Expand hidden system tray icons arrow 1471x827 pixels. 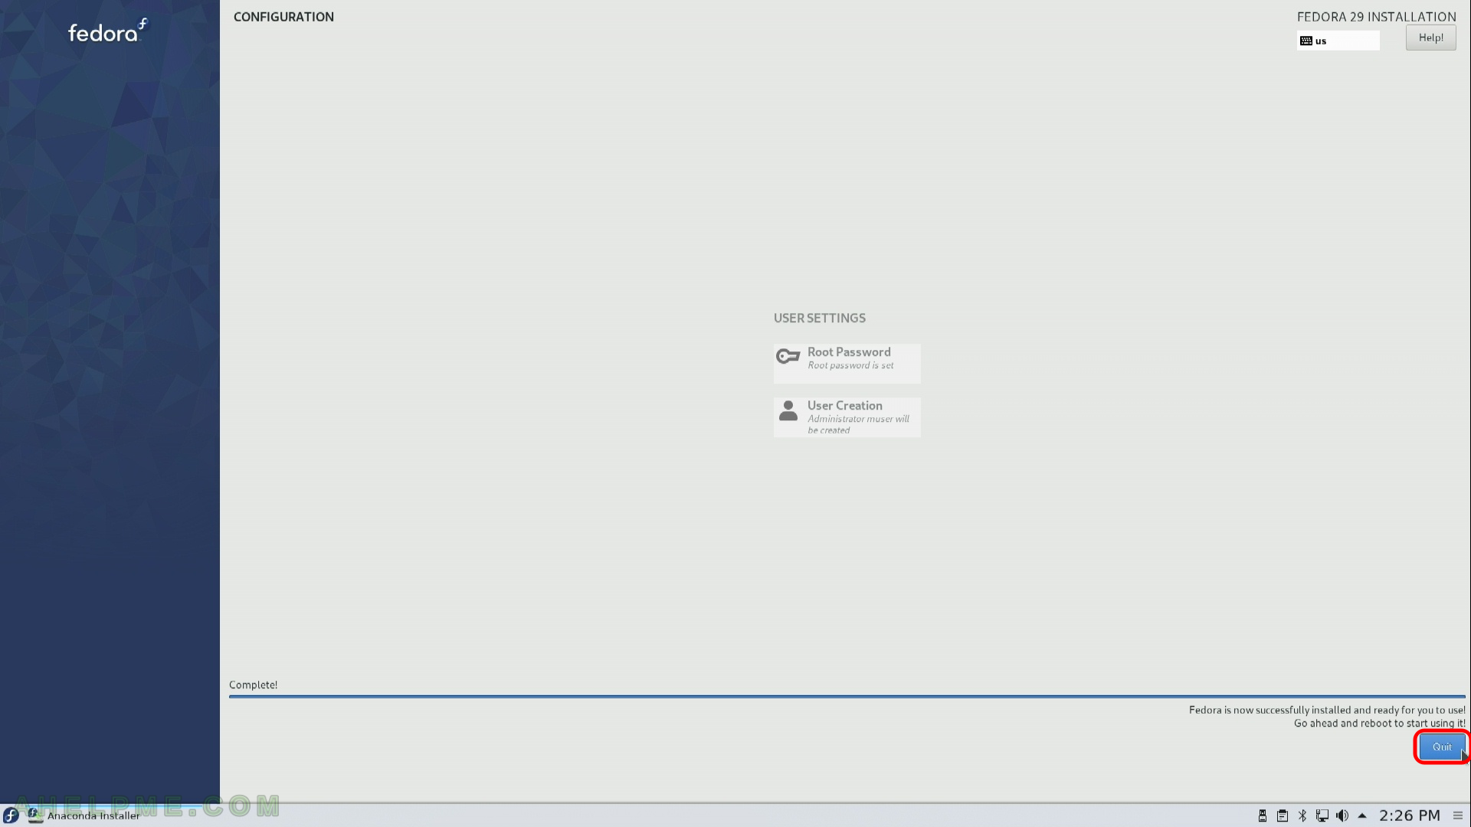[x=1362, y=816]
